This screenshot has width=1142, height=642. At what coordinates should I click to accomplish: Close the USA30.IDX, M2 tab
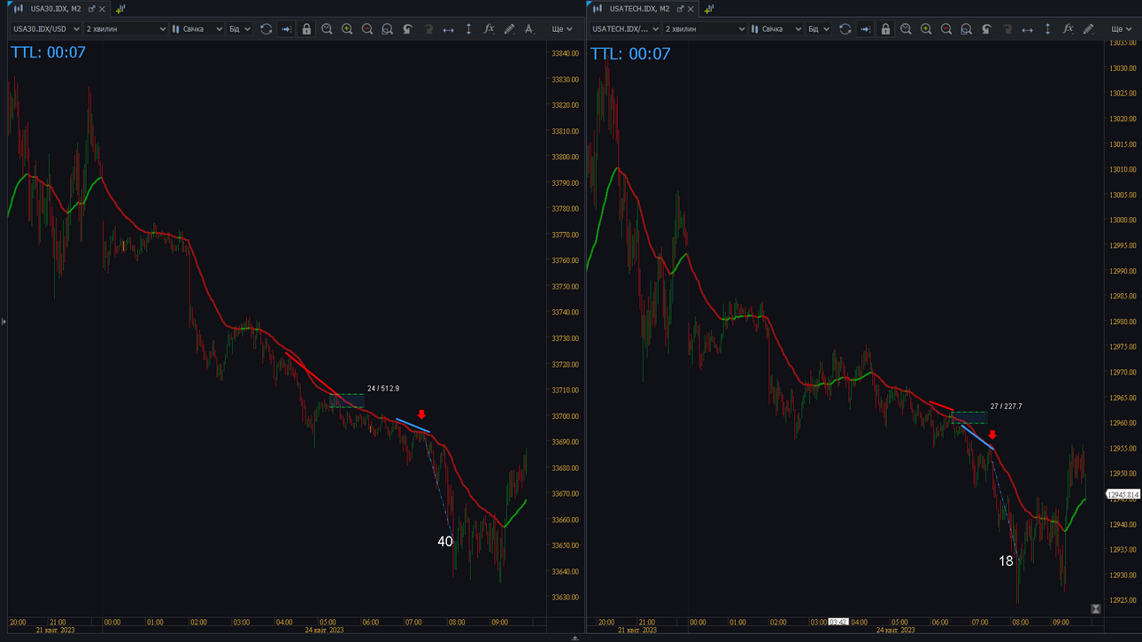tap(102, 9)
